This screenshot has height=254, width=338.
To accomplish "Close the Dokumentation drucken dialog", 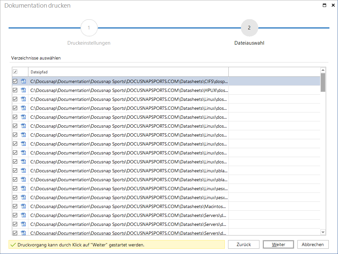I will pyautogui.click(x=333, y=5).
